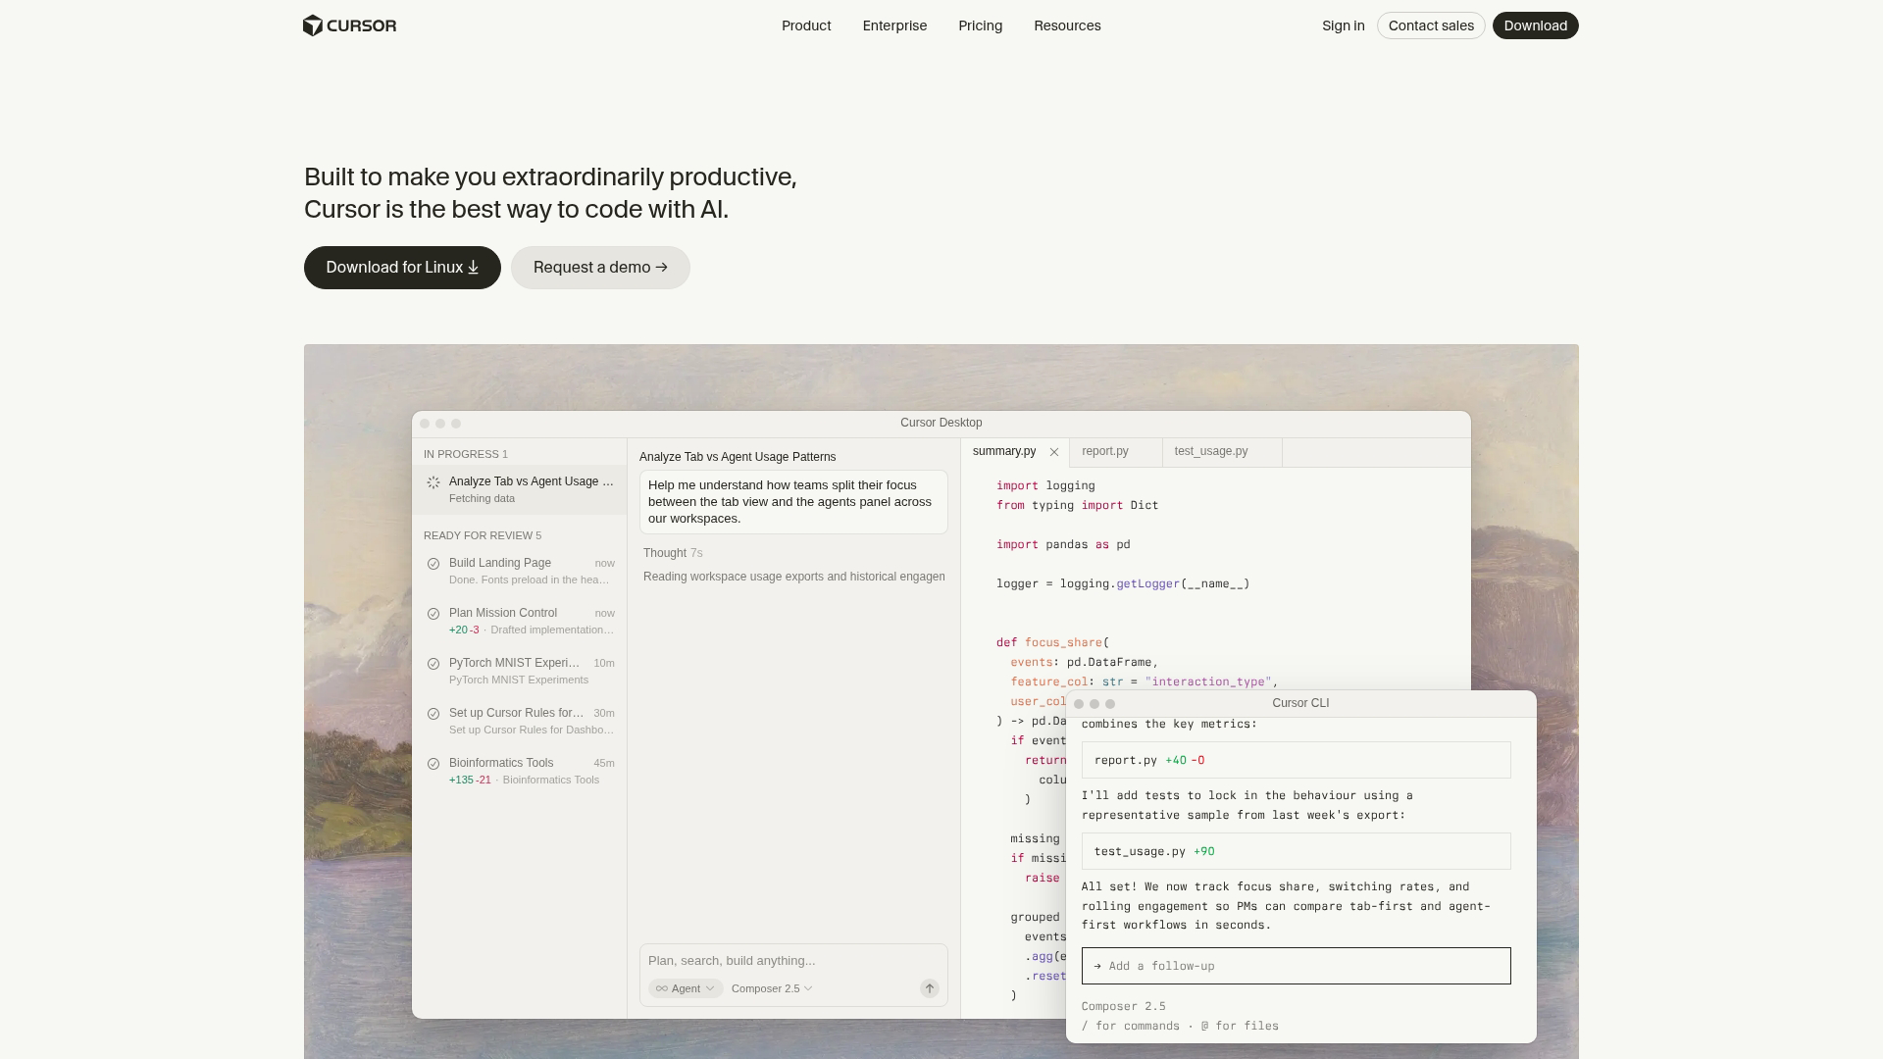
Task: Click the Composer 2.5 label in Cursor CLI
Action: (1124, 1006)
